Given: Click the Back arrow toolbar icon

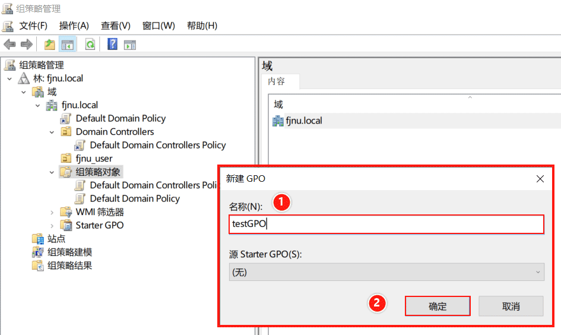Looking at the screenshot, I should point(9,45).
